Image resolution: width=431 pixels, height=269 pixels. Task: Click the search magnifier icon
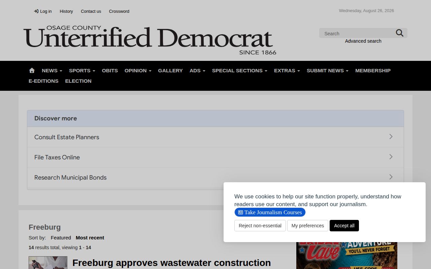400,33
